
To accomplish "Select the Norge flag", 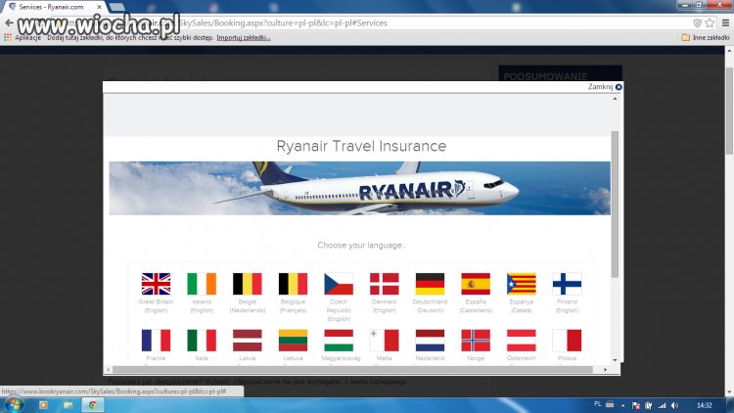I will coord(476,341).
